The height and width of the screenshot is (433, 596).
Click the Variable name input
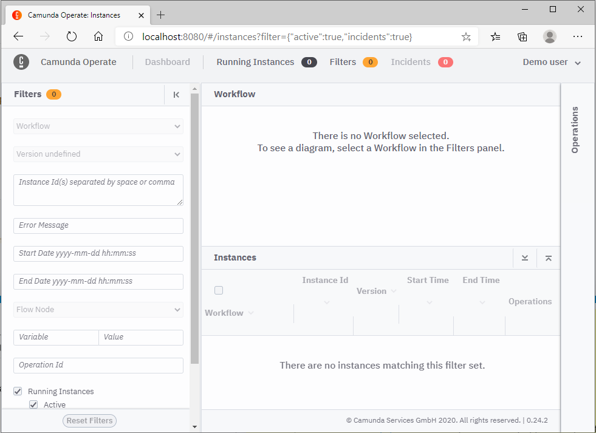click(x=56, y=337)
